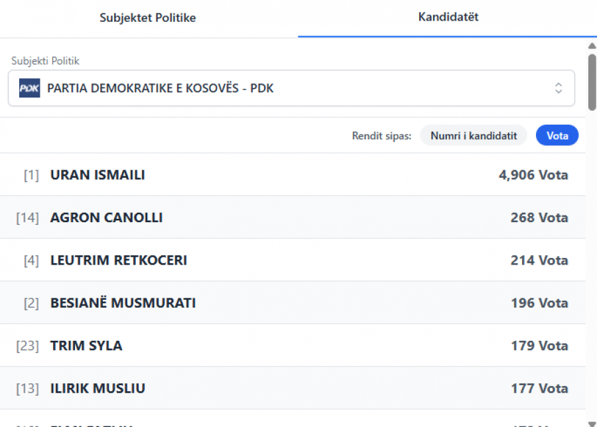Click the scrollbar down arrow
597x427 pixels.
(x=592, y=423)
